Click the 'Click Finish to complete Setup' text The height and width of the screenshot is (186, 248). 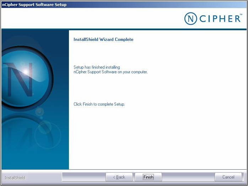99,104
